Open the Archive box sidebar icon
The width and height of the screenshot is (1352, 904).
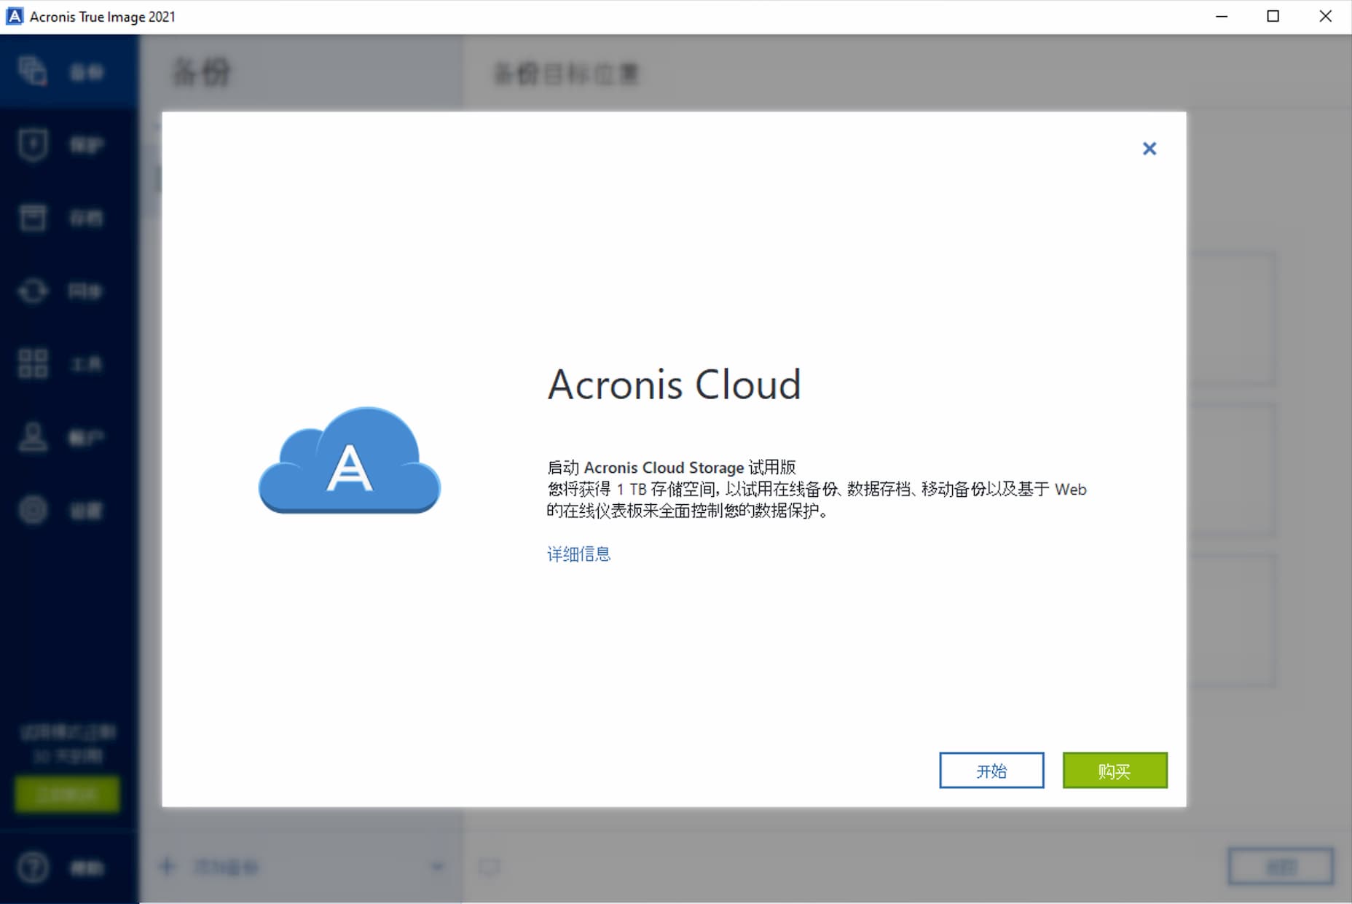pyautogui.click(x=34, y=217)
